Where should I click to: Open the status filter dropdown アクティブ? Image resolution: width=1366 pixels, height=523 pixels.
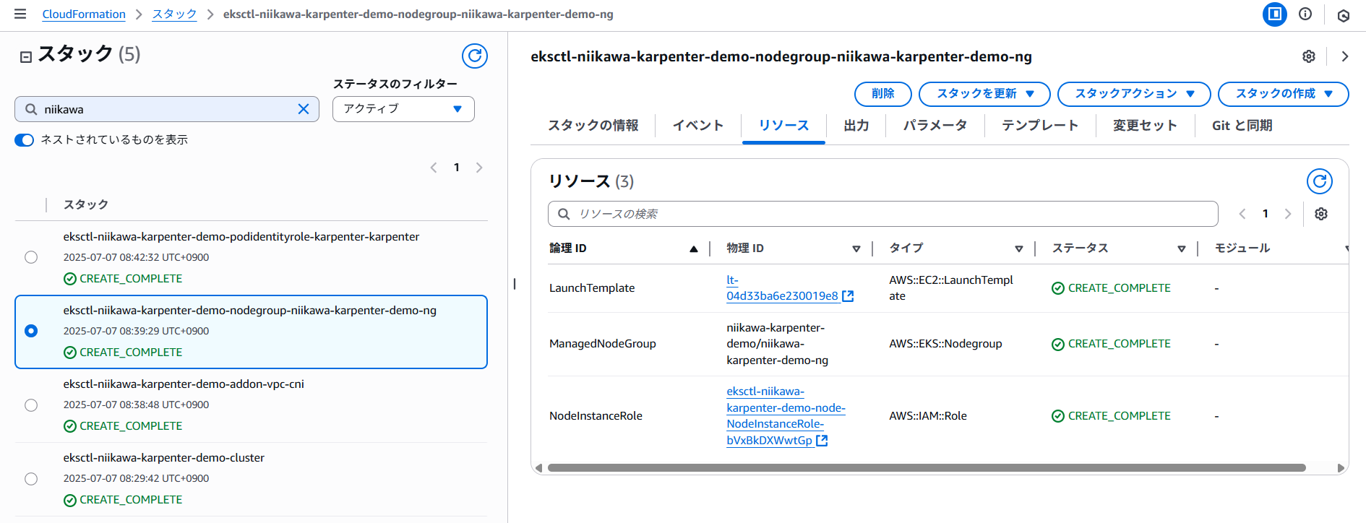(403, 109)
